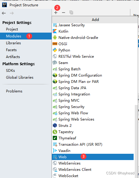Go back with the left arrow icon

click(4, 13)
